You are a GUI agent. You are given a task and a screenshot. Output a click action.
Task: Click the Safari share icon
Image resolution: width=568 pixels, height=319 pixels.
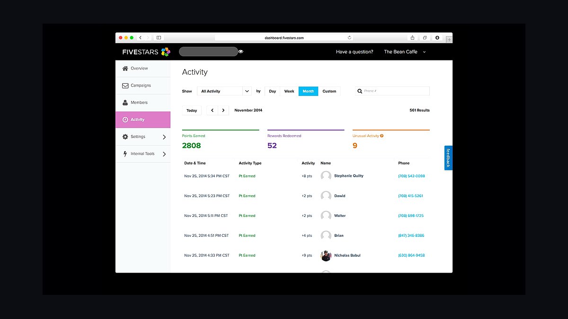click(413, 38)
